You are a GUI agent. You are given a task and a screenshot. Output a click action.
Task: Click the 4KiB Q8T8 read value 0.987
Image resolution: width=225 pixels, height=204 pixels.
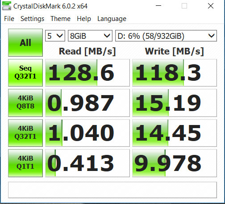coord(87,103)
